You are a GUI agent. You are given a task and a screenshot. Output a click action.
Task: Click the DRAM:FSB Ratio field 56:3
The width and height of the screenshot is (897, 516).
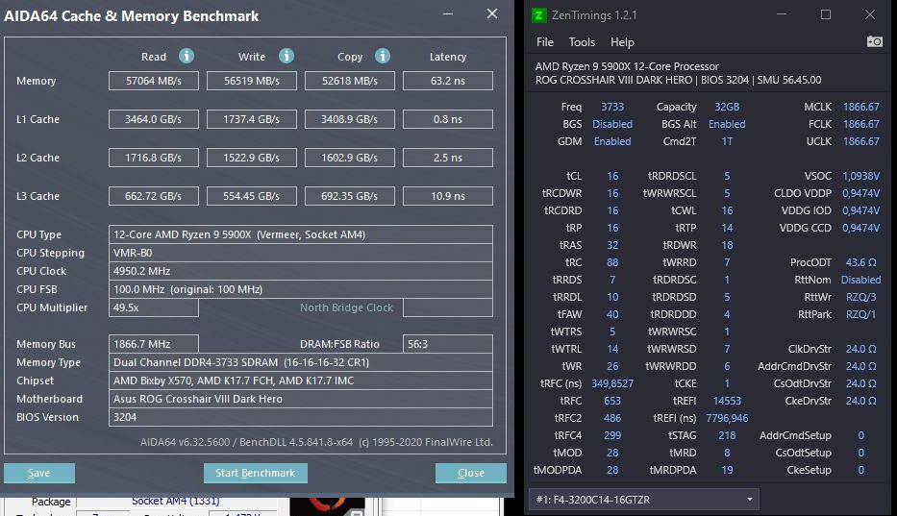(447, 344)
